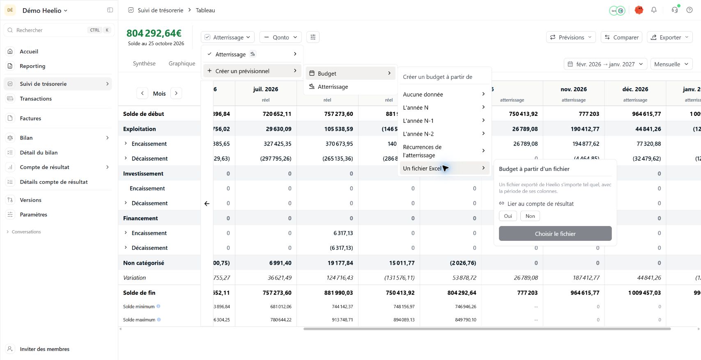This screenshot has width=701, height=360.
Task: Open the févr. 2026 → janv. 2027 date range
Action: [x=606, y=64]
